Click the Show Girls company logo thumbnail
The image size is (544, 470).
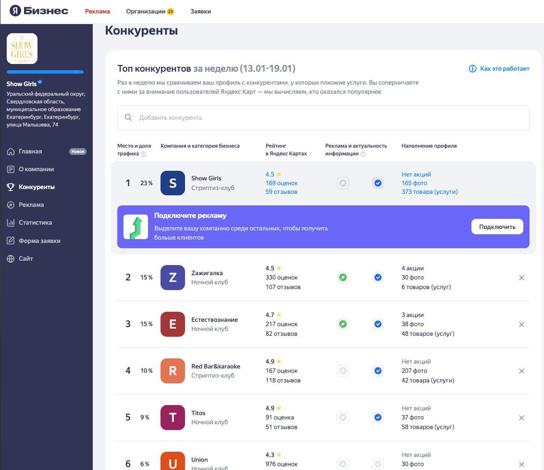[22, 49]
